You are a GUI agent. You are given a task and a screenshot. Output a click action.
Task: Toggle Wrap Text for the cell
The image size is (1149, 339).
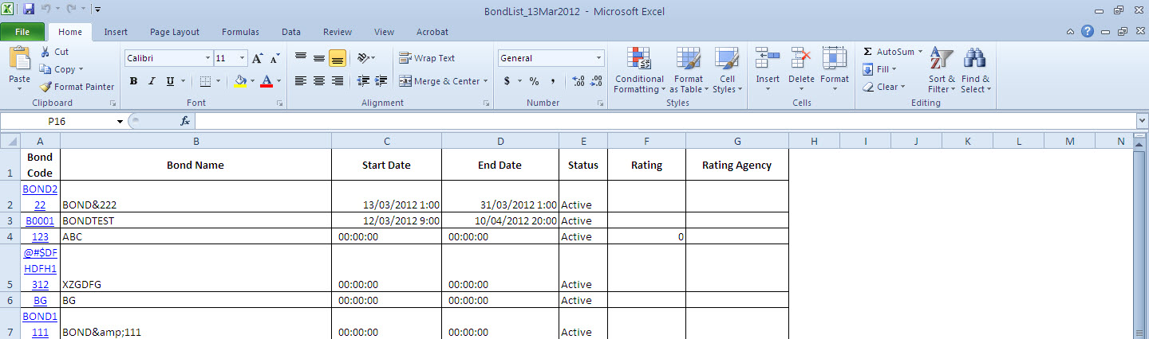427,58
